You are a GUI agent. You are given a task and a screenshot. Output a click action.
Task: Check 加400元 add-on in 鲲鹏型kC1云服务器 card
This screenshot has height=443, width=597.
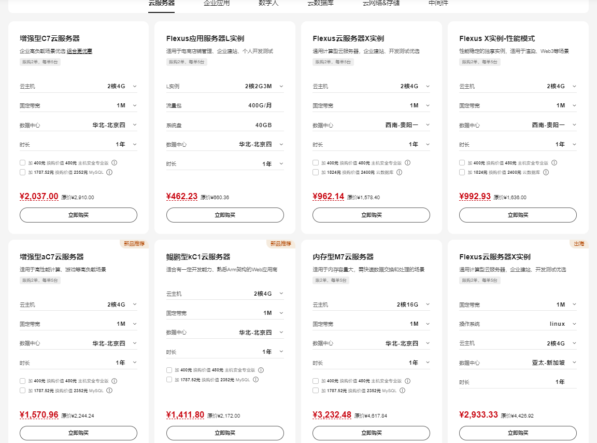point(169,370)
